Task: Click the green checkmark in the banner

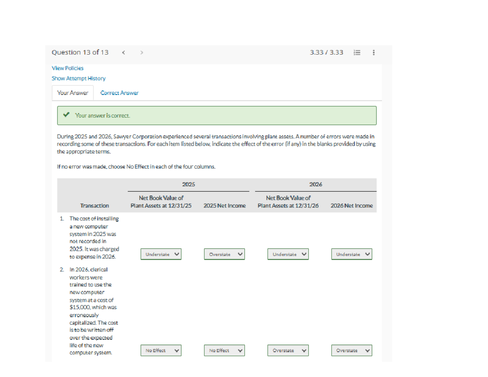Action: point(67,115)
